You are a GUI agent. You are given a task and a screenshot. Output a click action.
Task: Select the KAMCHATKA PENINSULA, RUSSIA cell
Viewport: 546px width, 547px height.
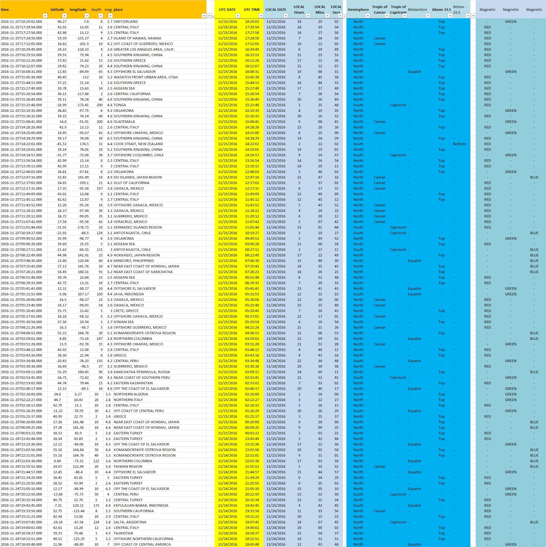[x=159, y=372]
